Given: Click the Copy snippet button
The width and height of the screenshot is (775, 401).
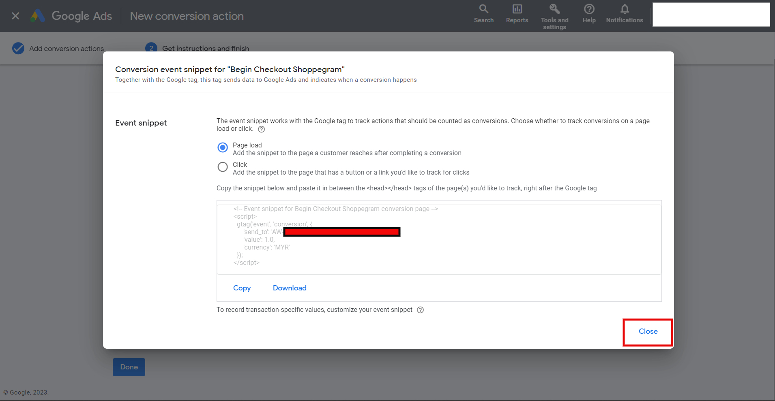Looking at the screenshot, I should coord(242,288).
